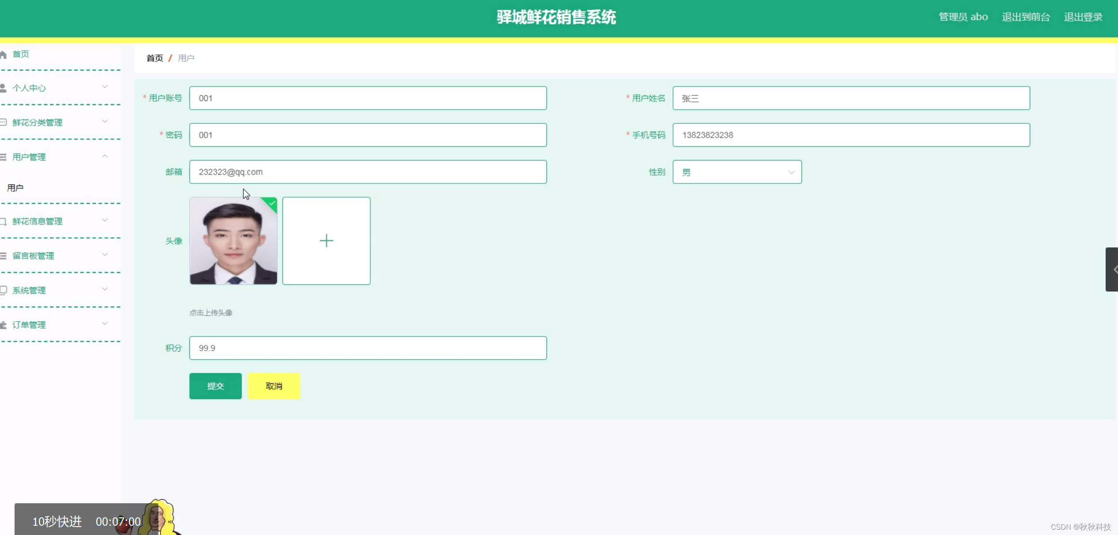Open the 性别 gender dropdown
This screenshot has height=535, width=1118.
pyautogui.click(x=737, y=172)
